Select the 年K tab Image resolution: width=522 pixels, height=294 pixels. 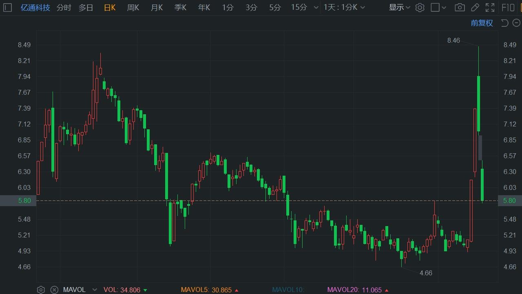(x=204, y=7)
